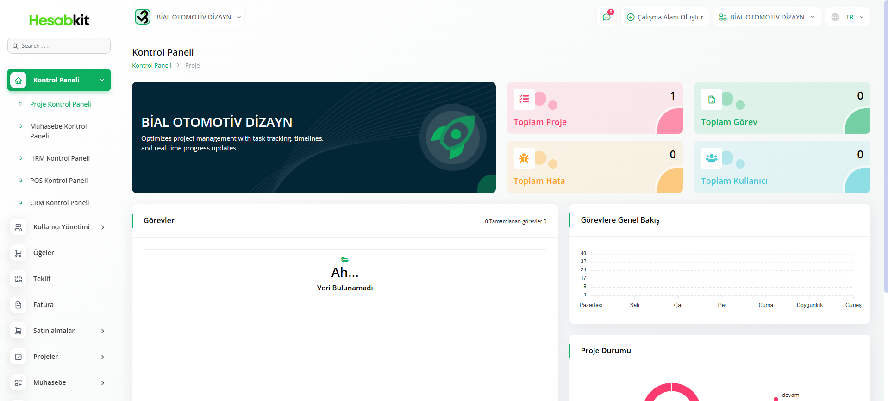Click the Toplam Görev label
The width and height of the screenshot is (888, 401).
(x=729, y=122)
